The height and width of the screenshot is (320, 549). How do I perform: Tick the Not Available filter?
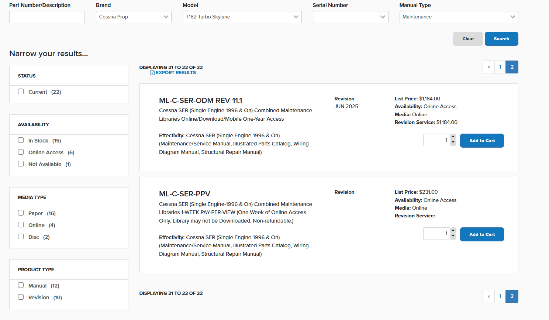(21, 164)
